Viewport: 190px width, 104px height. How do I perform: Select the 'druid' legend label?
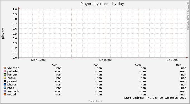[11, 94]
